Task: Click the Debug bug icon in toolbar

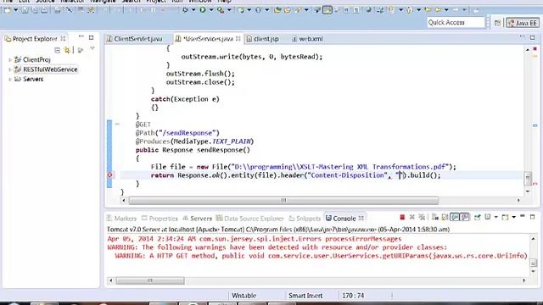Action: (x=185, y=10)
